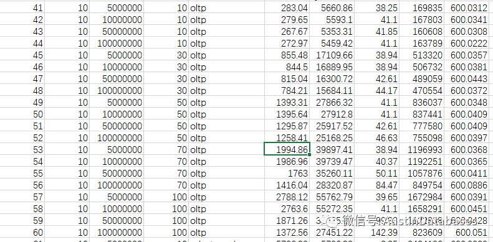Click cell containing 17109.66
This screenshot has width=493, height=242.
[x=332, y=55]
